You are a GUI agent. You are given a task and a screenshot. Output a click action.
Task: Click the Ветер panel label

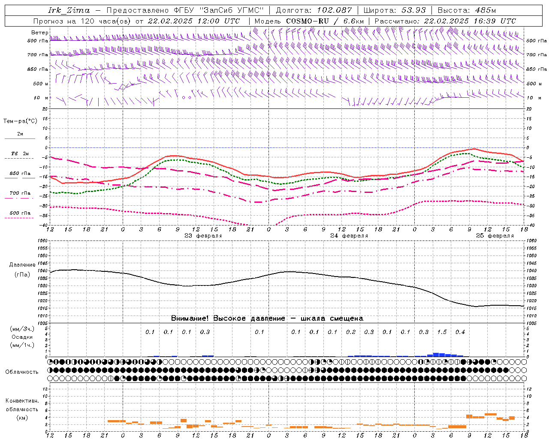coord(39,33)
